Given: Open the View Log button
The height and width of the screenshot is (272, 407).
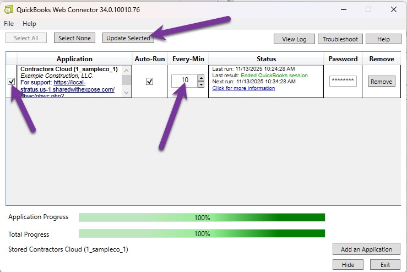Looking at the screenshot, I should 294,39.
